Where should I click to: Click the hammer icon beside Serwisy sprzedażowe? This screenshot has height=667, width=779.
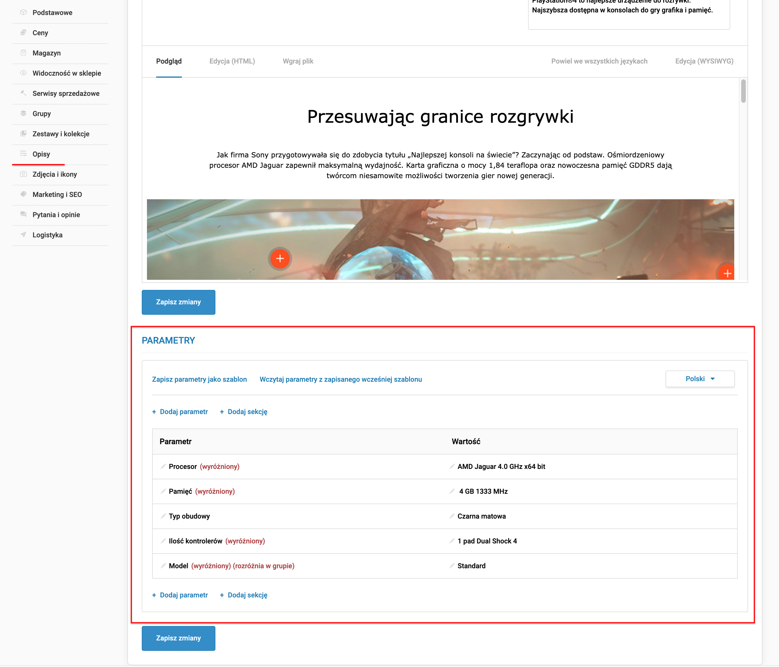[x=23, y=93]
